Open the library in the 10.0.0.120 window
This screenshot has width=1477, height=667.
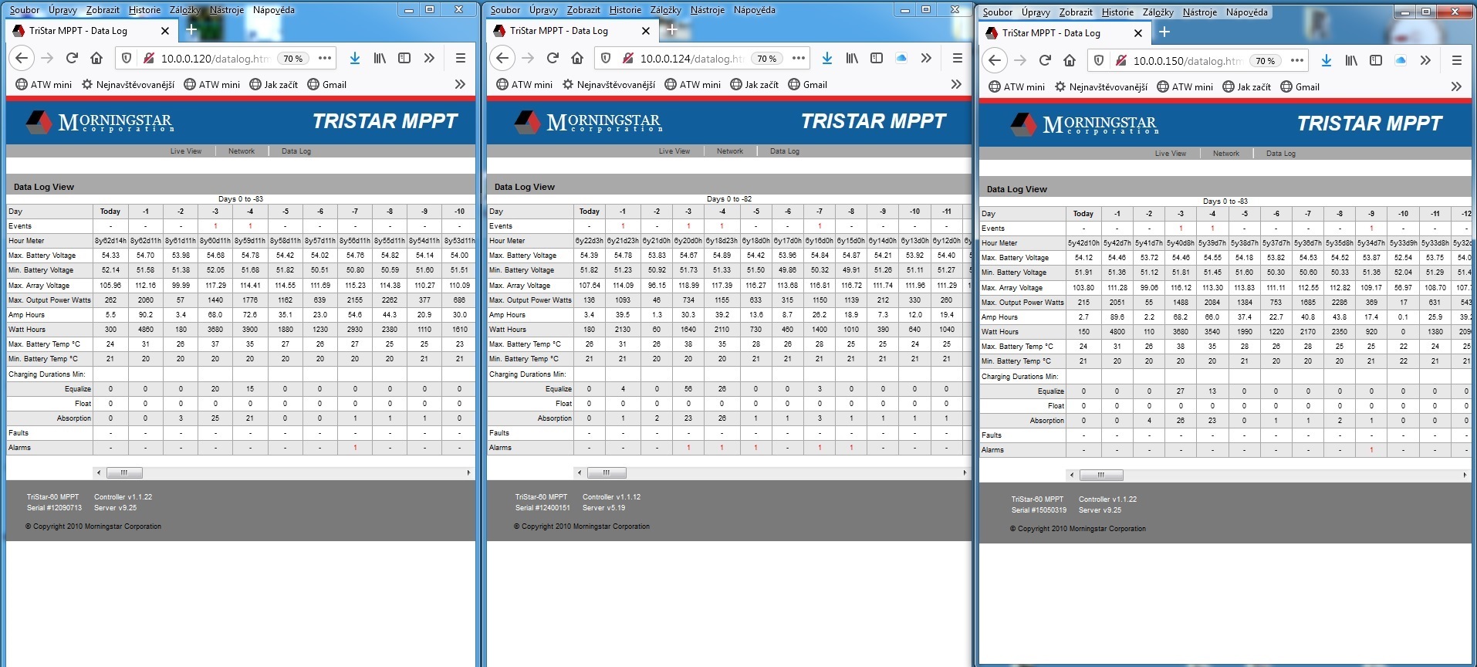click(380, 58)
